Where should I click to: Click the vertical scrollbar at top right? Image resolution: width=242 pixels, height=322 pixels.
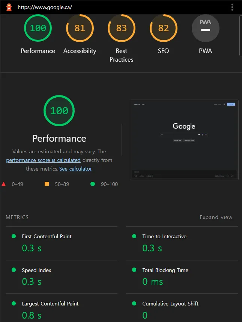(240, 36)
